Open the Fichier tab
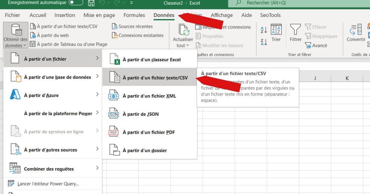The width and height of the screenshot is (370, 194). click(x=13, y=15)
